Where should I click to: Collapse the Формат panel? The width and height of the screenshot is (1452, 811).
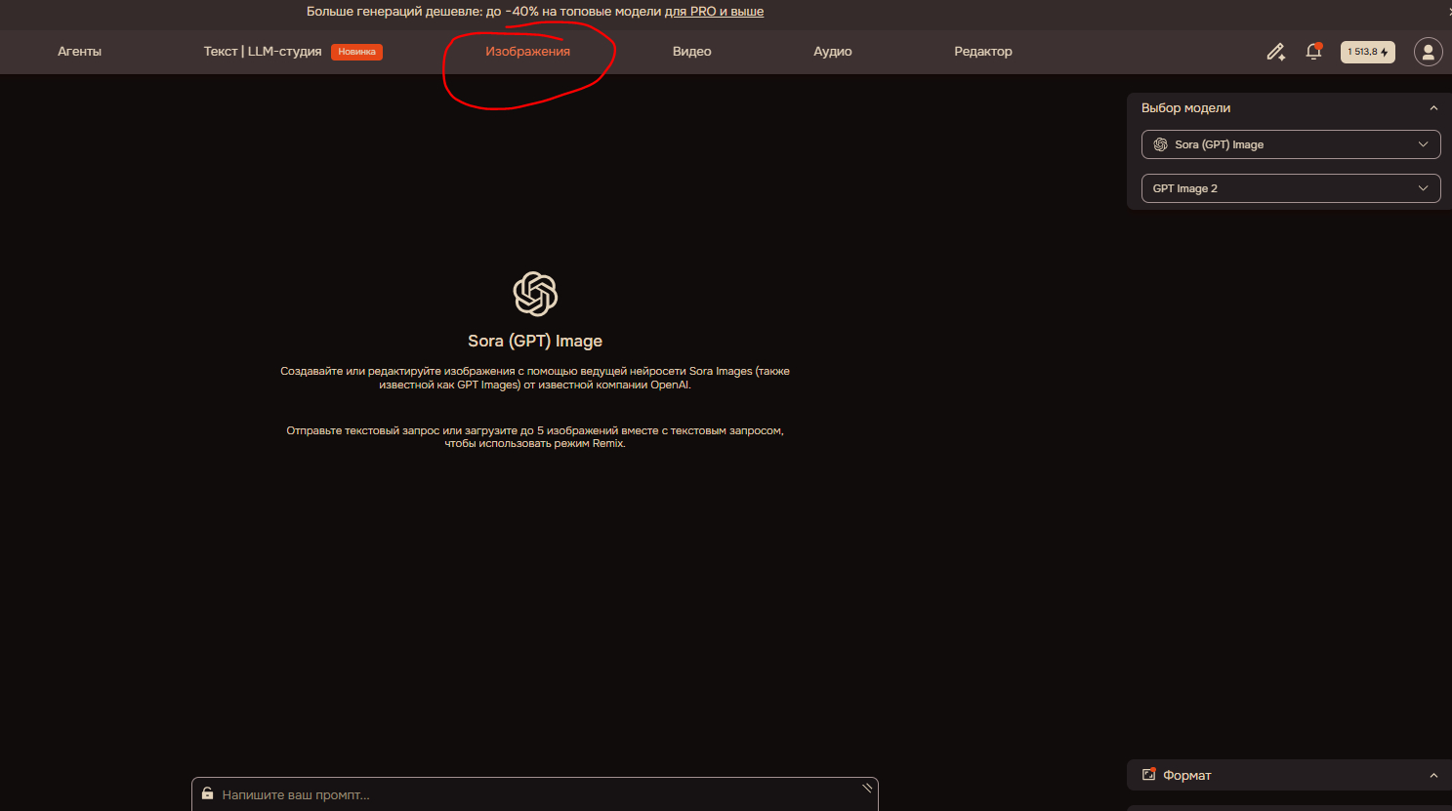pyautogui.click(x=1433, y=776)
